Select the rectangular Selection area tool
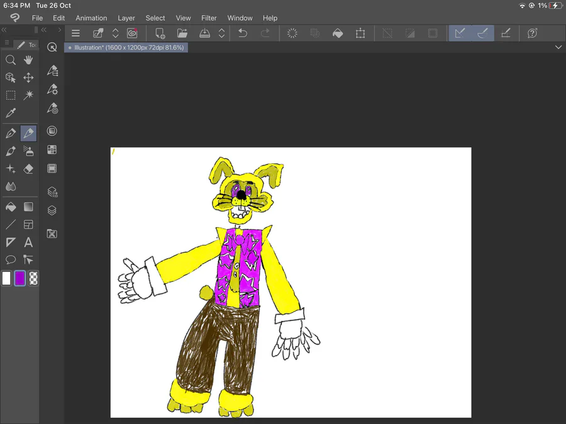The image size is (566, 424). pos(11,95)
